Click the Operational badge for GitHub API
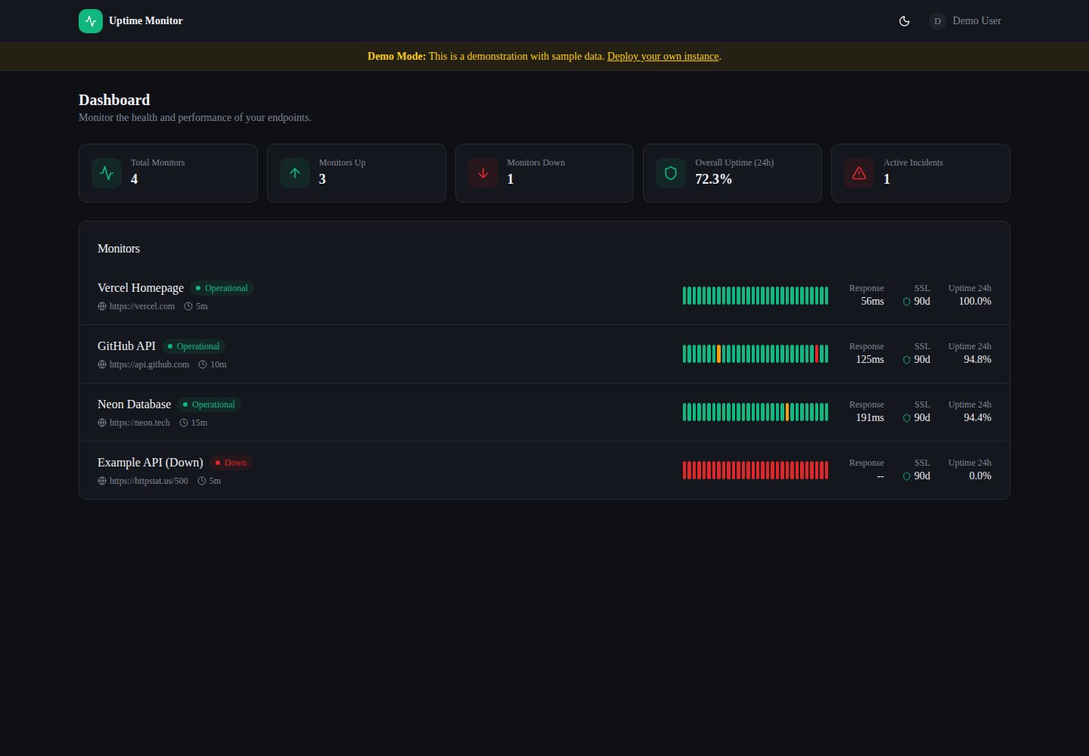This screenshot has width=1089, height=756. click(x=194, y=346)
